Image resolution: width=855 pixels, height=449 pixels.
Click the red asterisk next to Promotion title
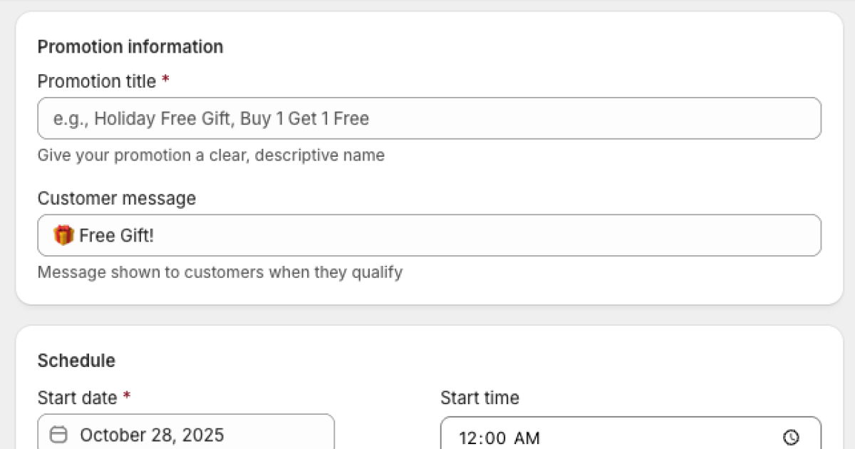click(165, 81)
